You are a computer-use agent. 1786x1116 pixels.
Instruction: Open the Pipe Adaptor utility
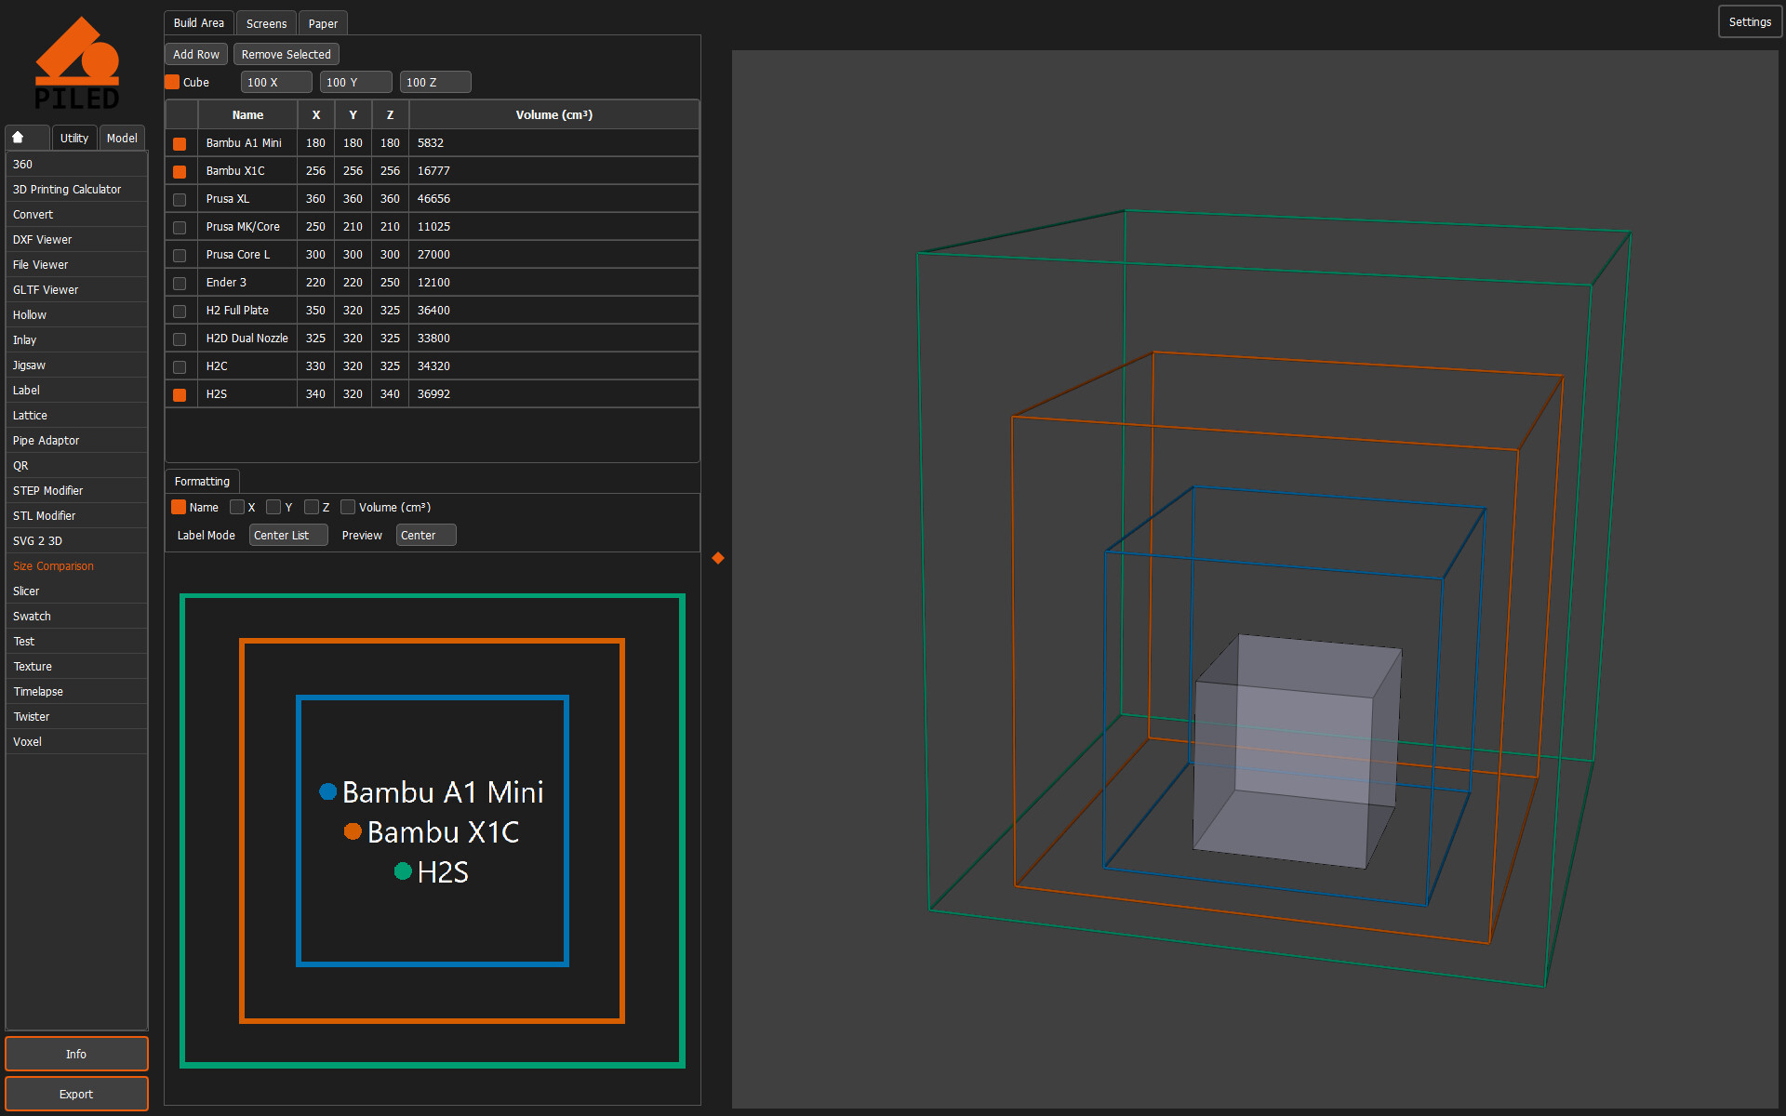[76, 440]
